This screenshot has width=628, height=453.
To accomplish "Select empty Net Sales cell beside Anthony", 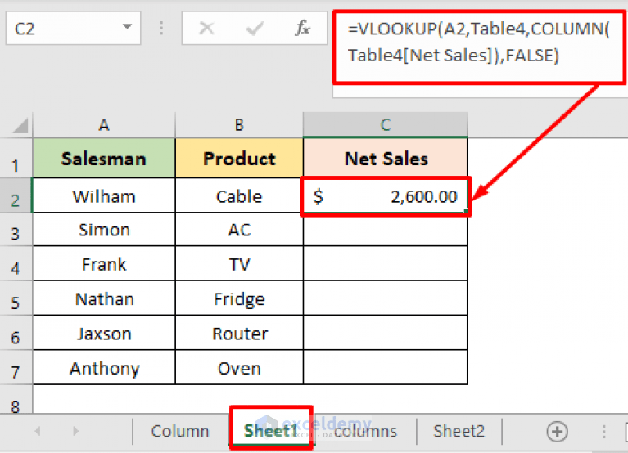I will coord(386,368).
